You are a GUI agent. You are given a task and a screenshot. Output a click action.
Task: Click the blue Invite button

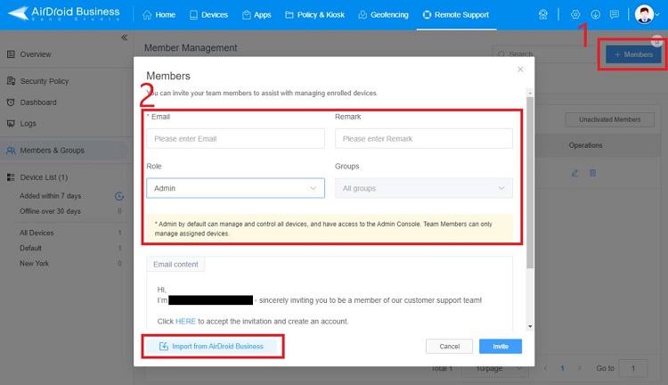tap(500, 346)
